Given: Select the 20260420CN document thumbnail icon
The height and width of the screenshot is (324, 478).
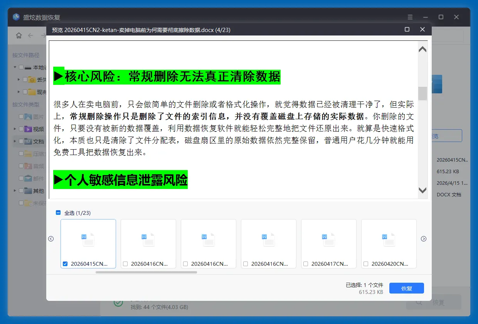Looking at the screenshot, I should 389,240.
